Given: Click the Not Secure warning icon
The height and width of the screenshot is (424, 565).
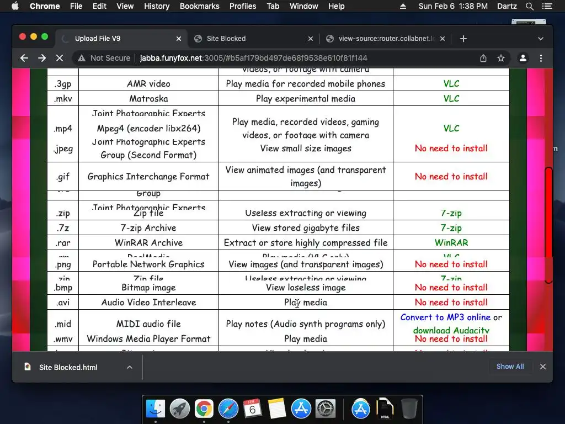Looking at the screenshot, I should pos(82,58).
